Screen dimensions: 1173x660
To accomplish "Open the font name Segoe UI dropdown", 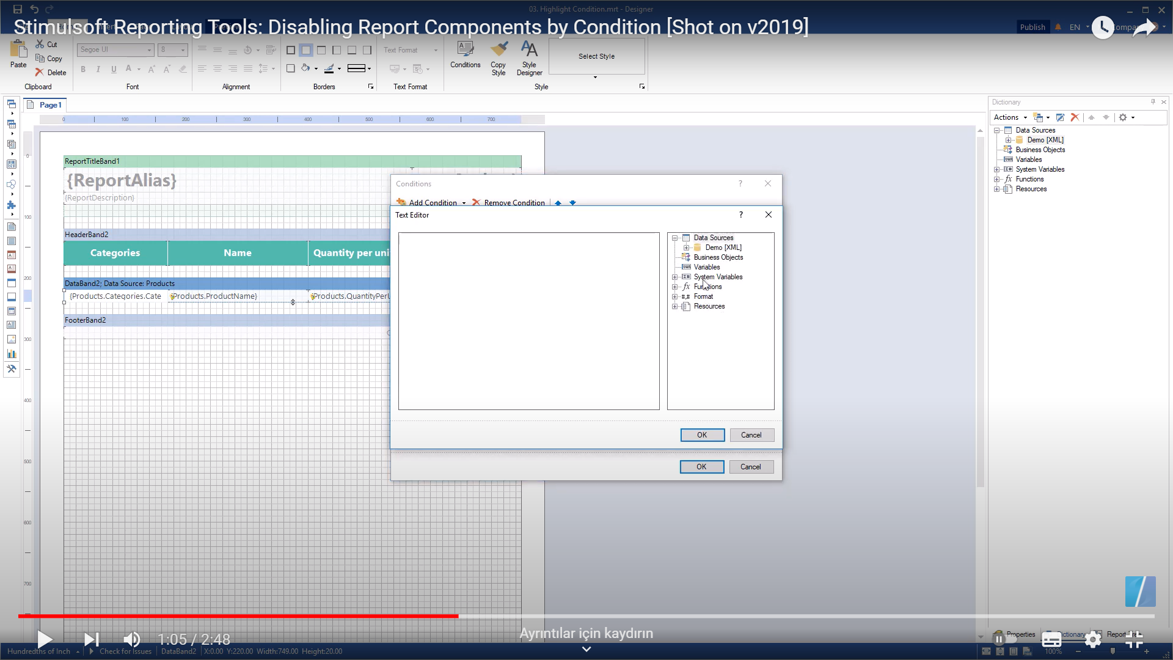I will (x=149, y=50).
